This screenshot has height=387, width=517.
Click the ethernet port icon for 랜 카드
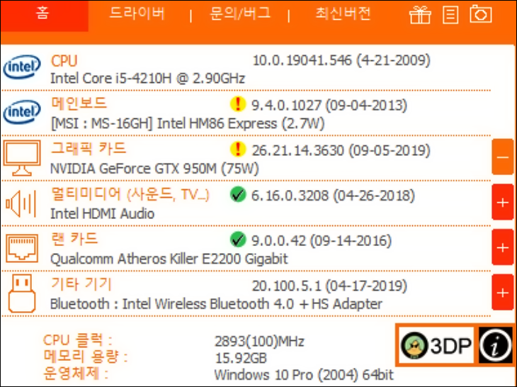(x=22, y=248)
